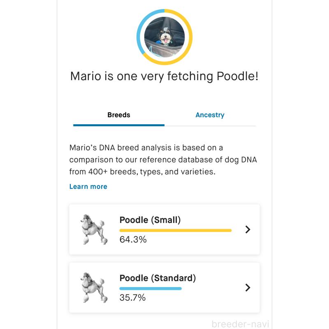This screenshot has height=329, width=329.
Task: Click Mario's dog profile photo
Action: [x=164, y=36]
